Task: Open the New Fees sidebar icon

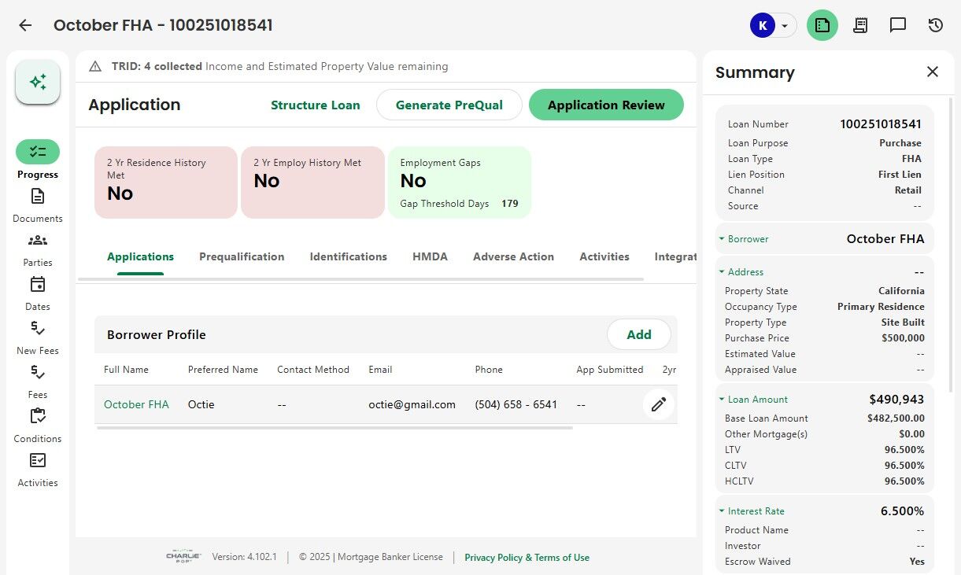Action: tap(38, 329)
